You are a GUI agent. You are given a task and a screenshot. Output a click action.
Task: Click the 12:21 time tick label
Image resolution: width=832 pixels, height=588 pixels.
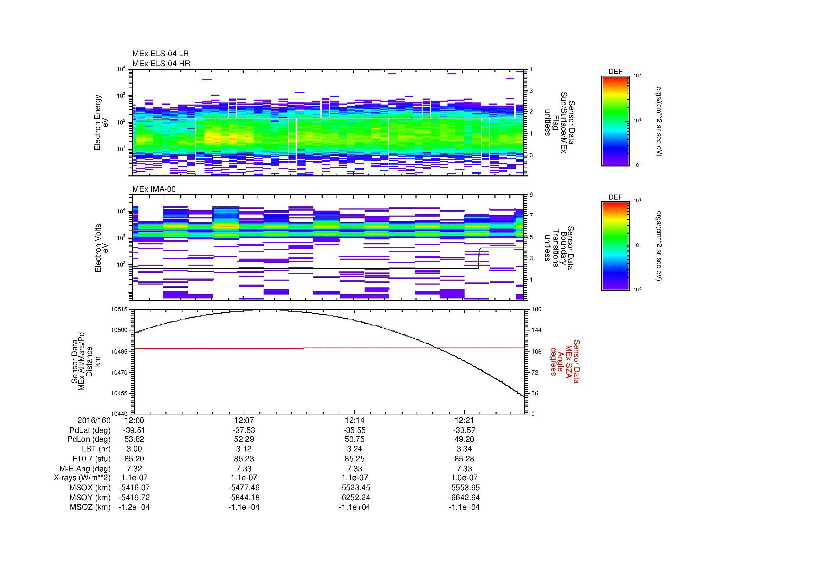point(464,420)
